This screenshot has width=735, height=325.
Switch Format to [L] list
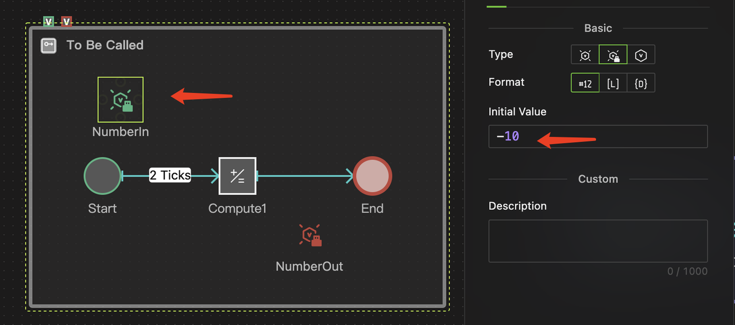[x=613, y=83]
